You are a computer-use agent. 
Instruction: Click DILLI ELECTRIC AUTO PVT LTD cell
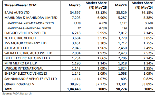32,58
